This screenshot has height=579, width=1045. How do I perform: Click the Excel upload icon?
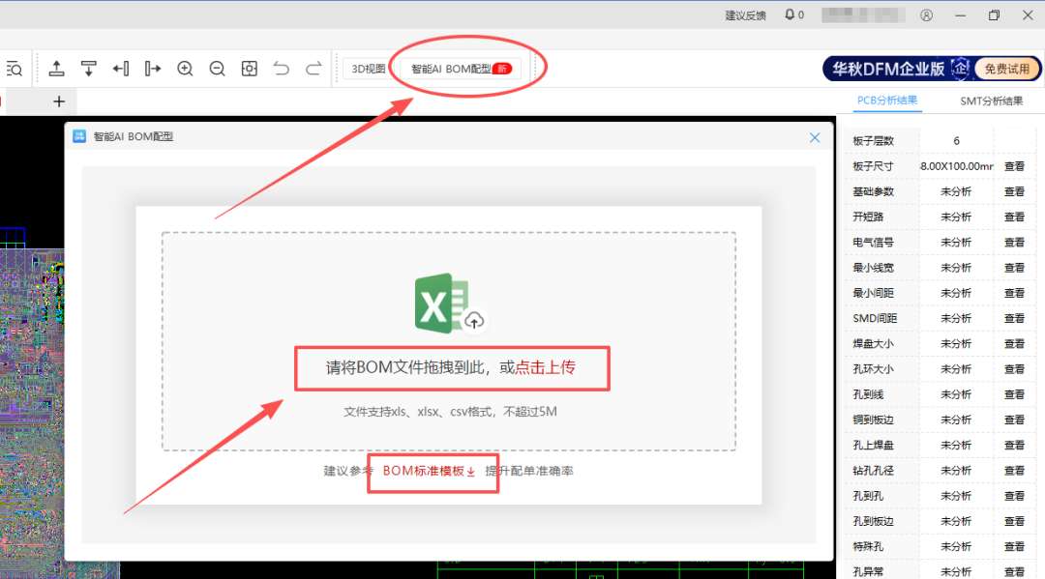[x=449, y=303]
